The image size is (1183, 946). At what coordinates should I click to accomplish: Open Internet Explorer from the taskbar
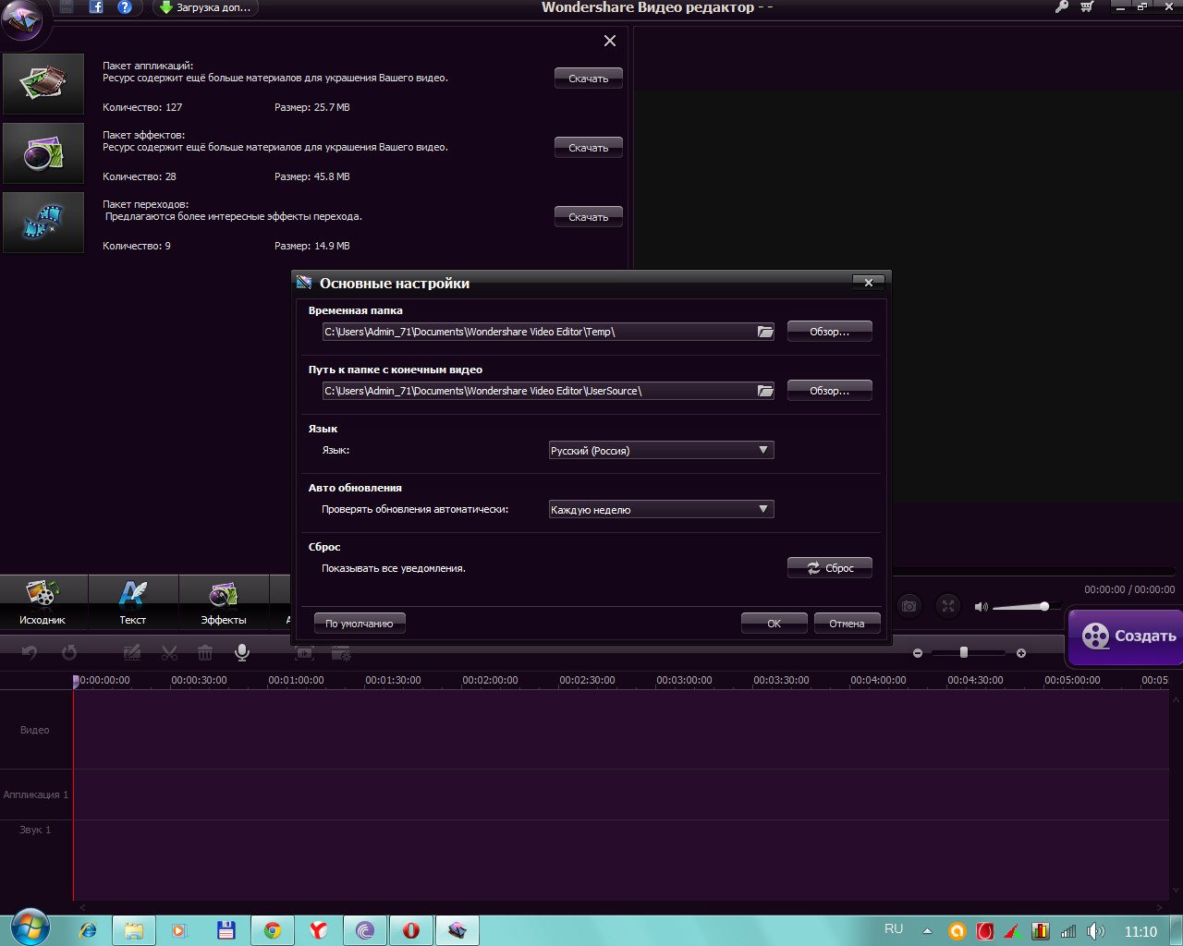coord(89,930)
